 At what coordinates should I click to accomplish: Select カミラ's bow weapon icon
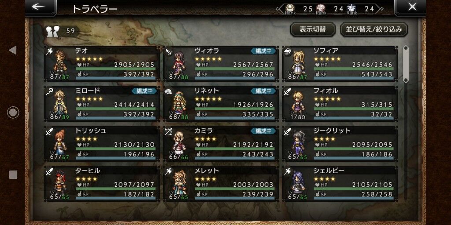pyautogui.click(x=168, y=131)
